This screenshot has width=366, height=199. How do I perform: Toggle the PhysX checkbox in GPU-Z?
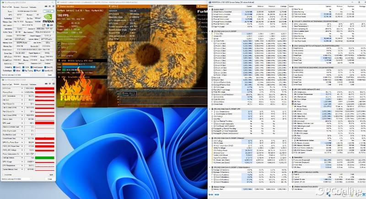35,70
